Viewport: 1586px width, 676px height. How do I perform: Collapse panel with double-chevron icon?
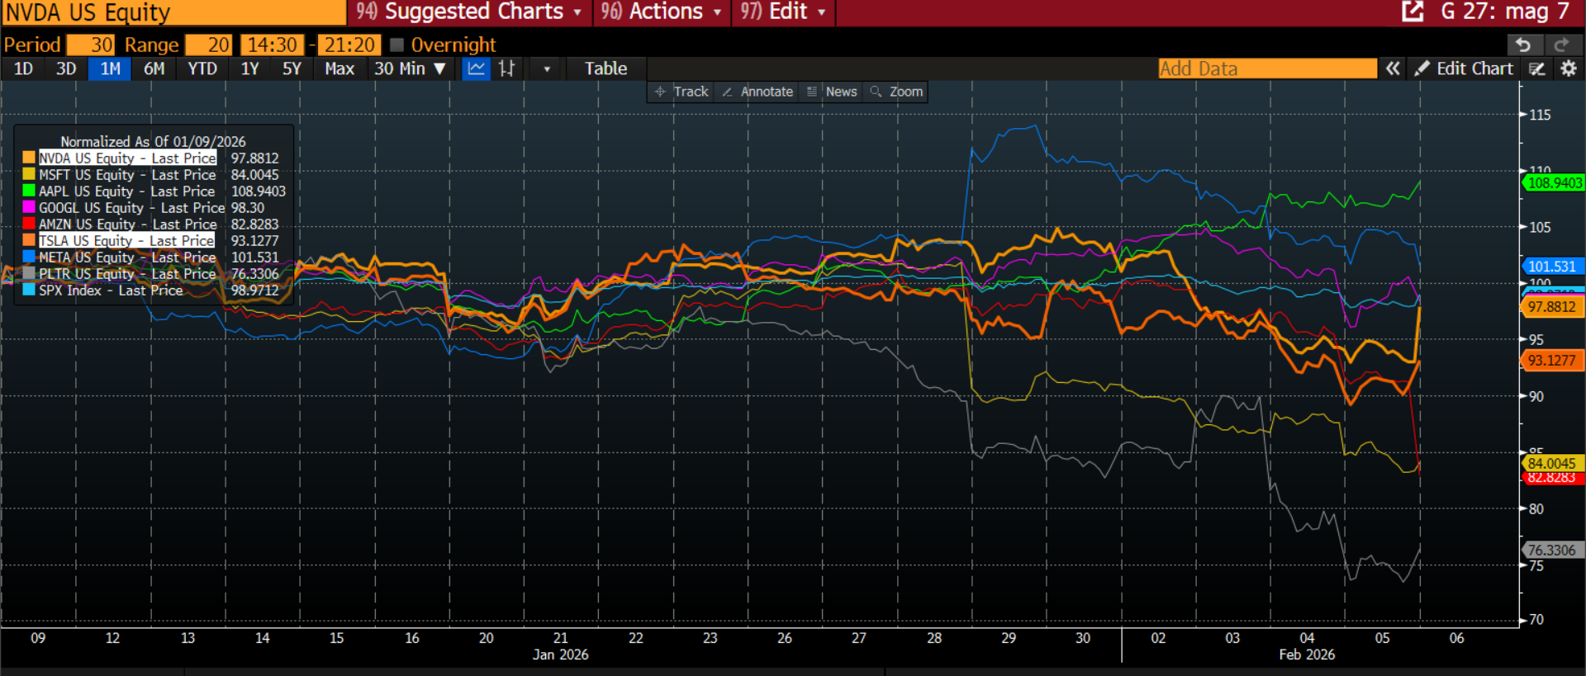(1393, 69)
